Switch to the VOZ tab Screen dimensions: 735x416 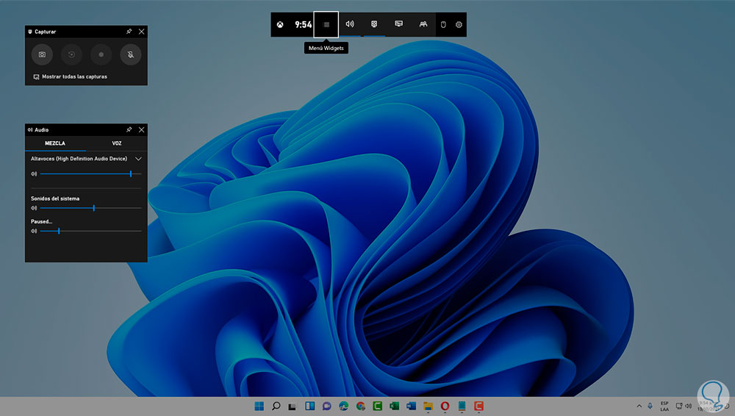click(117, 143)
